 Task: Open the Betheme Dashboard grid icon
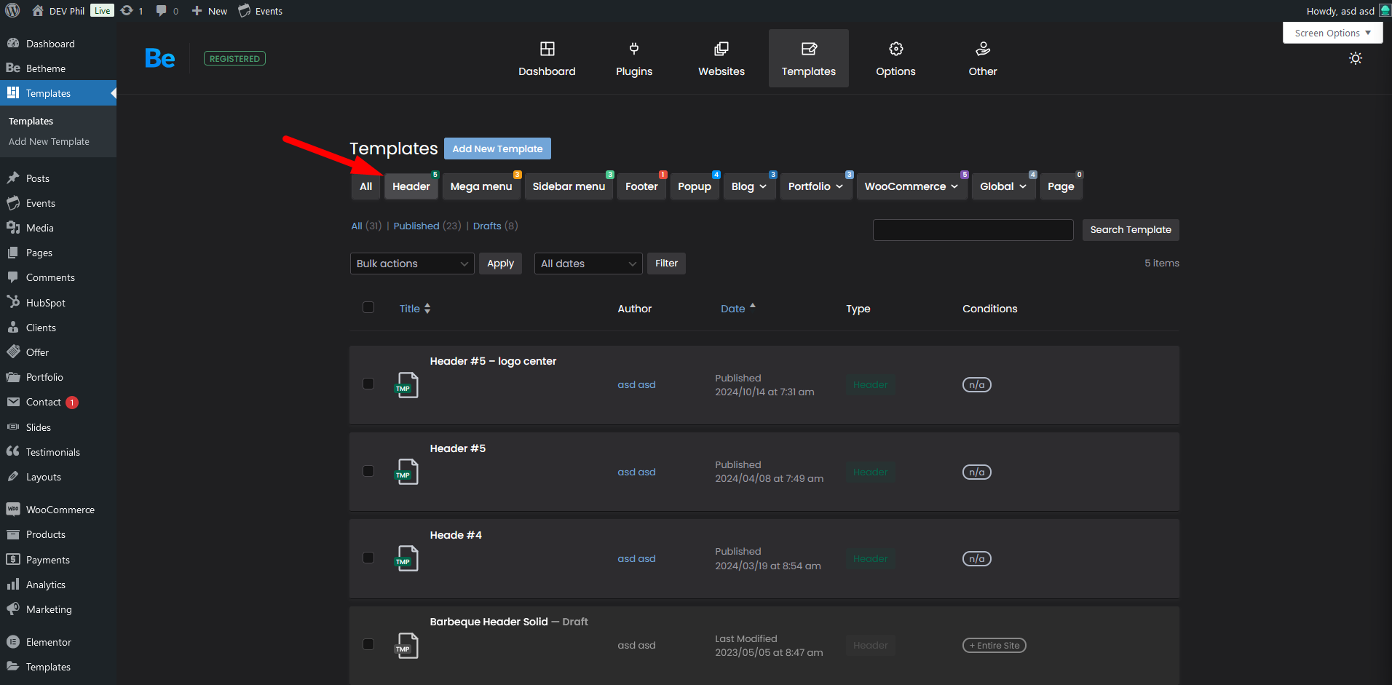click(547, 49)
